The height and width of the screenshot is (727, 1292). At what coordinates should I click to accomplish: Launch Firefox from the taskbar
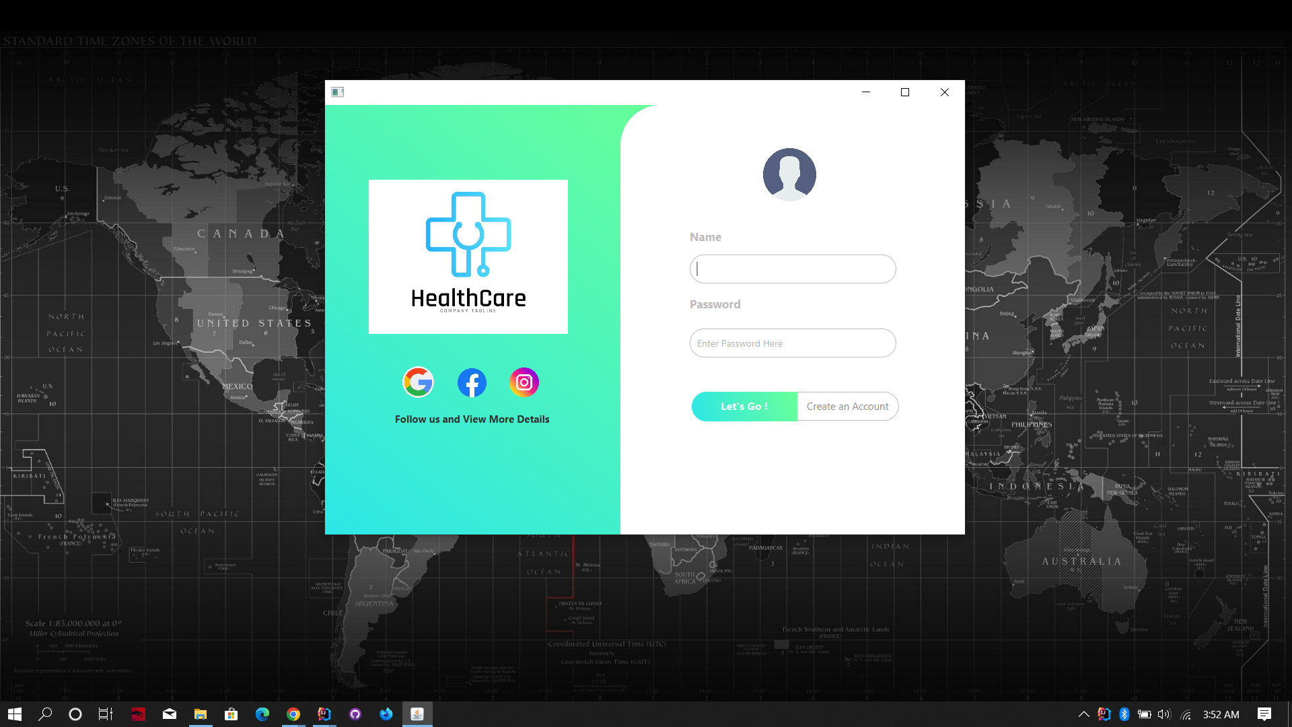click(x=386, y=714)
